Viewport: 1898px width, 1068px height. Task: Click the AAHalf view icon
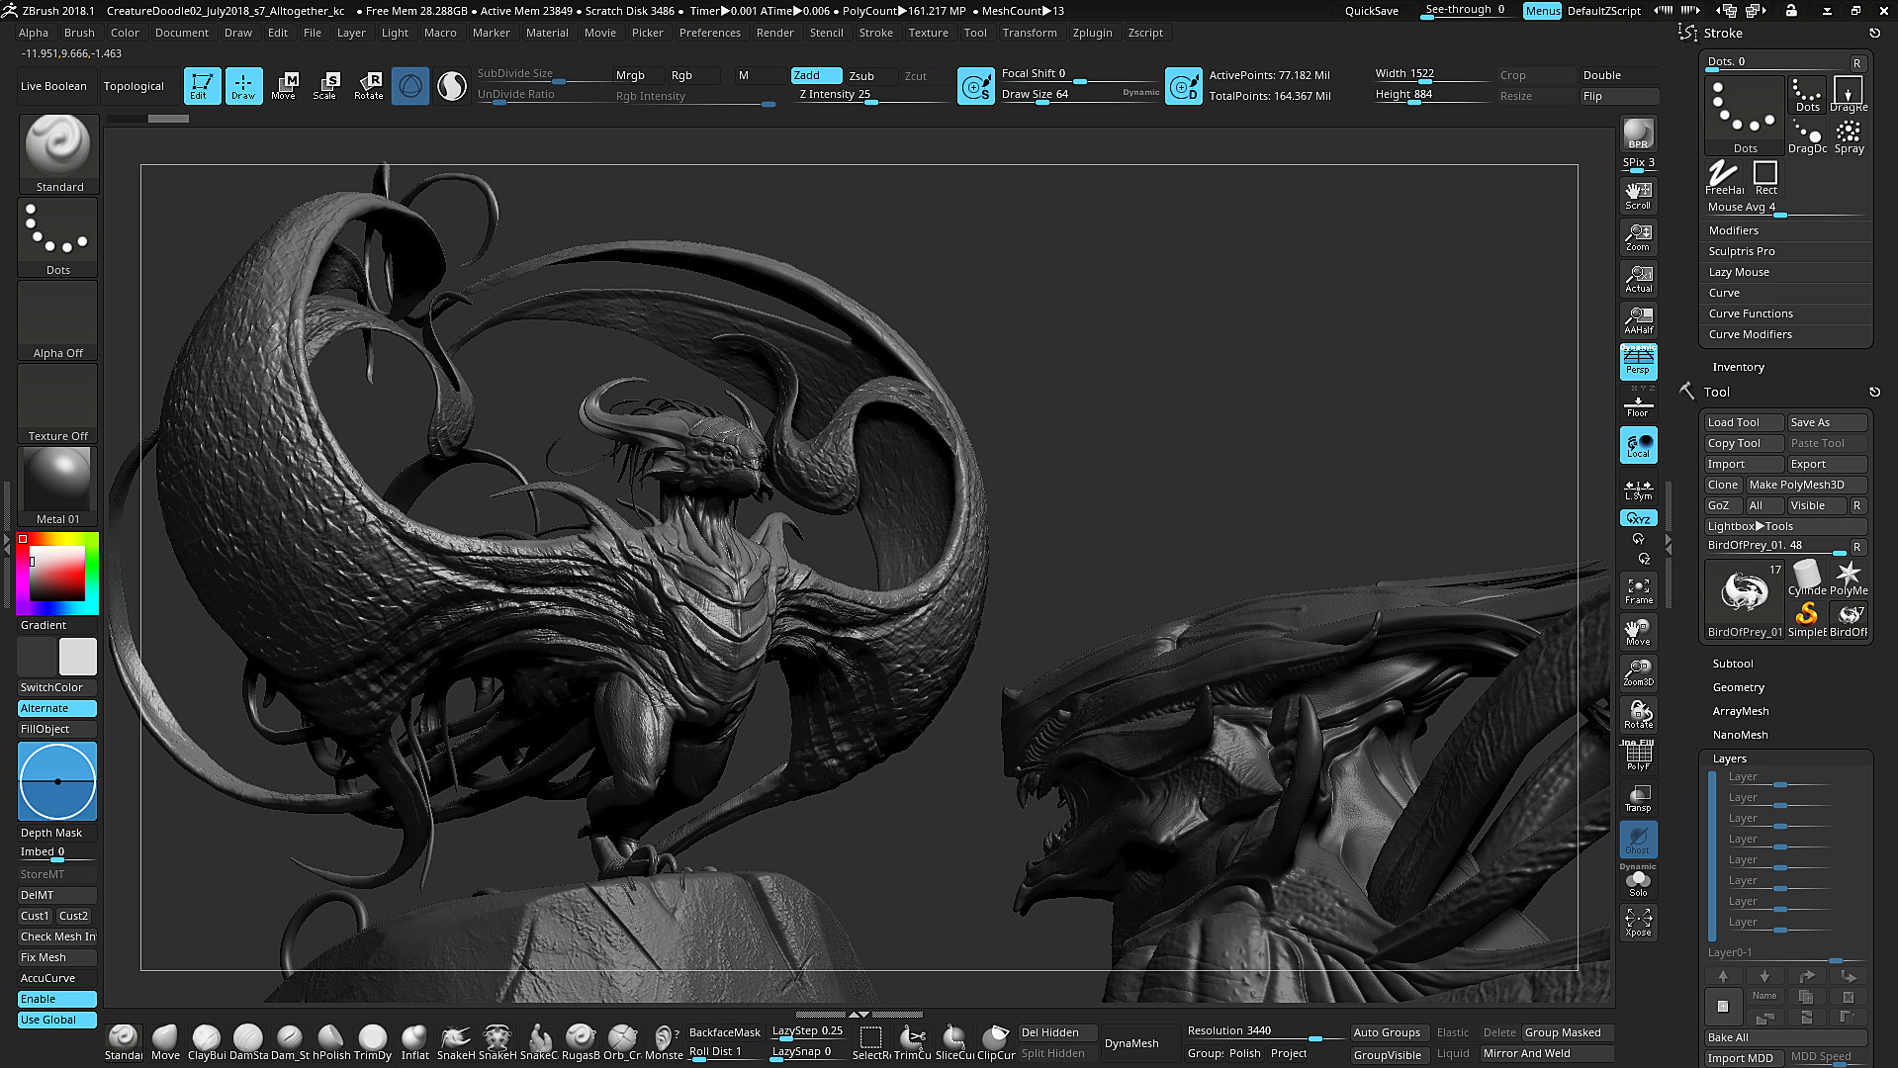pos(1638,318)
